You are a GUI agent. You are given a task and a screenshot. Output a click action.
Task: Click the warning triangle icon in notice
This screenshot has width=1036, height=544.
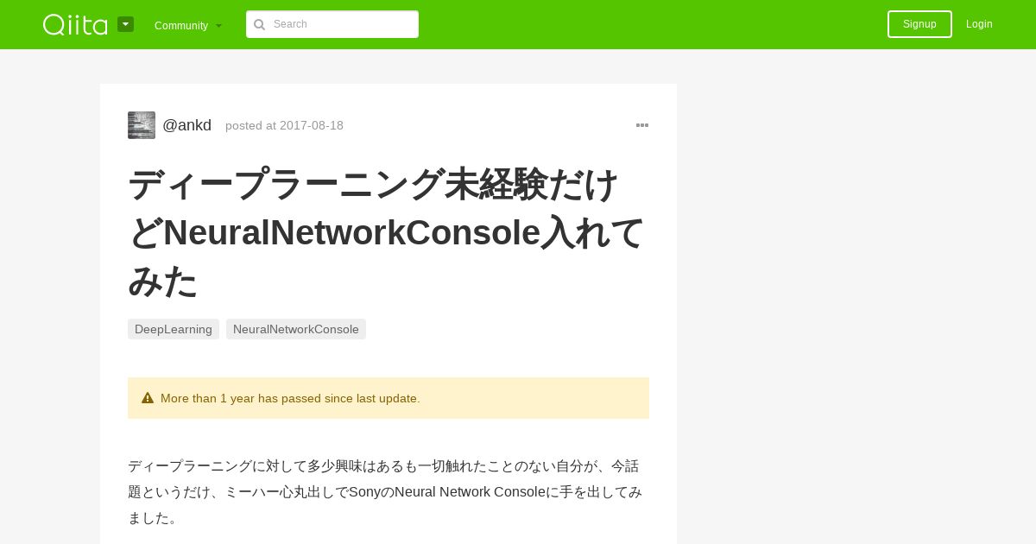pos(148,398)
